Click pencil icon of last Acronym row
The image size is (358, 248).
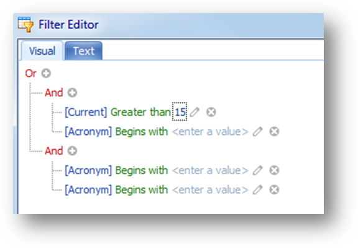[x=257, y=190]
